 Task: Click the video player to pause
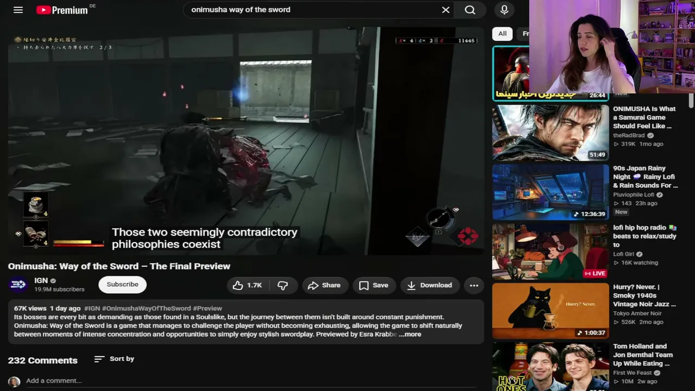[245, 141]
